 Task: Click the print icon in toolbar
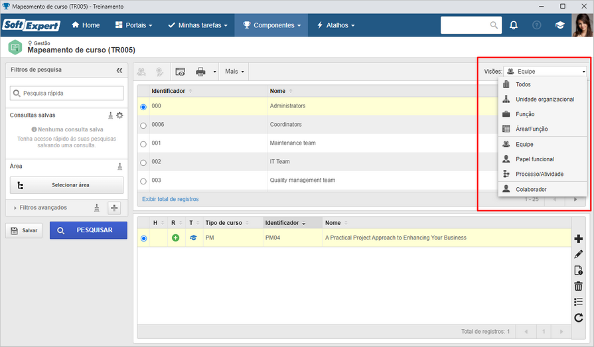point(200,72)
